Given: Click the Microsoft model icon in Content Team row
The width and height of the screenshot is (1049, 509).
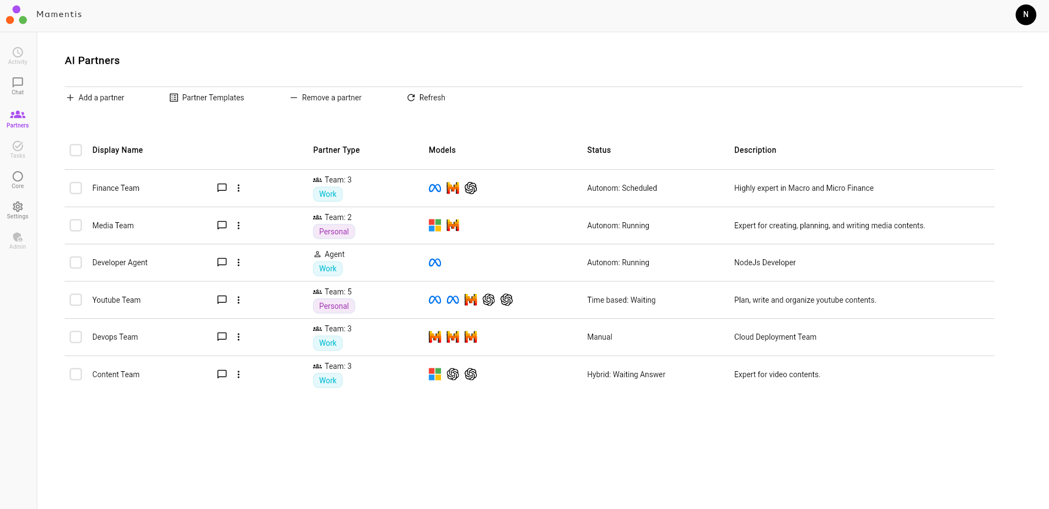Looking at the screenshot, I should (435, 374).
